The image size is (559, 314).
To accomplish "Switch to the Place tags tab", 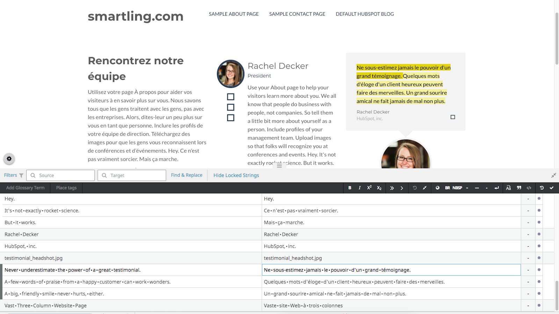I will point(66,188).
